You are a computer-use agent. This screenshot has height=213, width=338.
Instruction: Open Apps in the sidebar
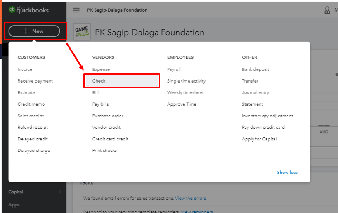point(14,205)
